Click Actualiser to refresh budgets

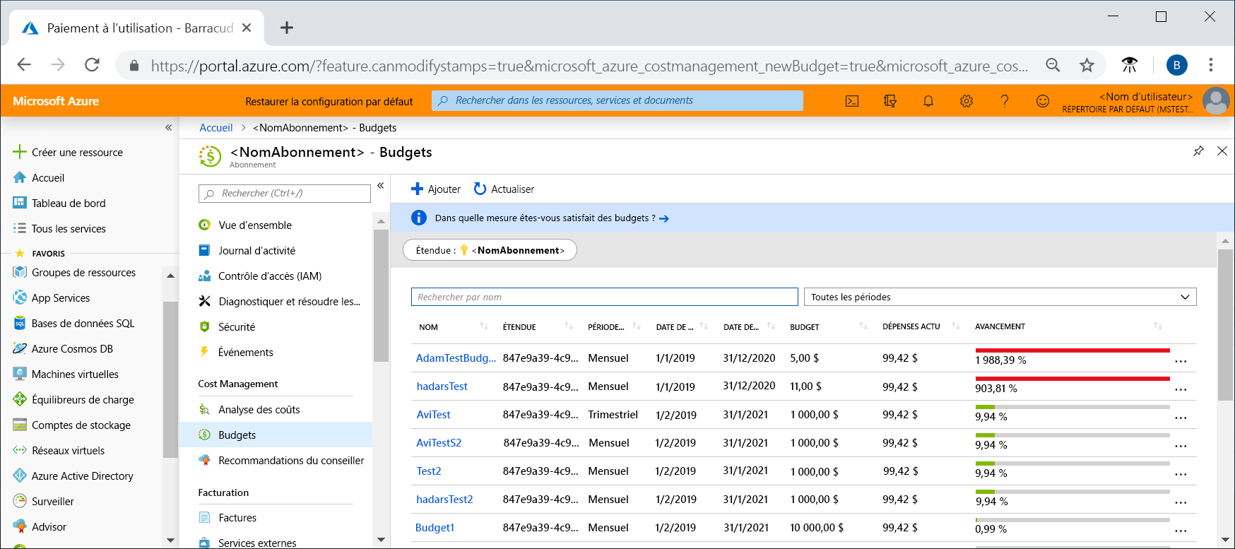pyautogui.click(x=504, y=189)
